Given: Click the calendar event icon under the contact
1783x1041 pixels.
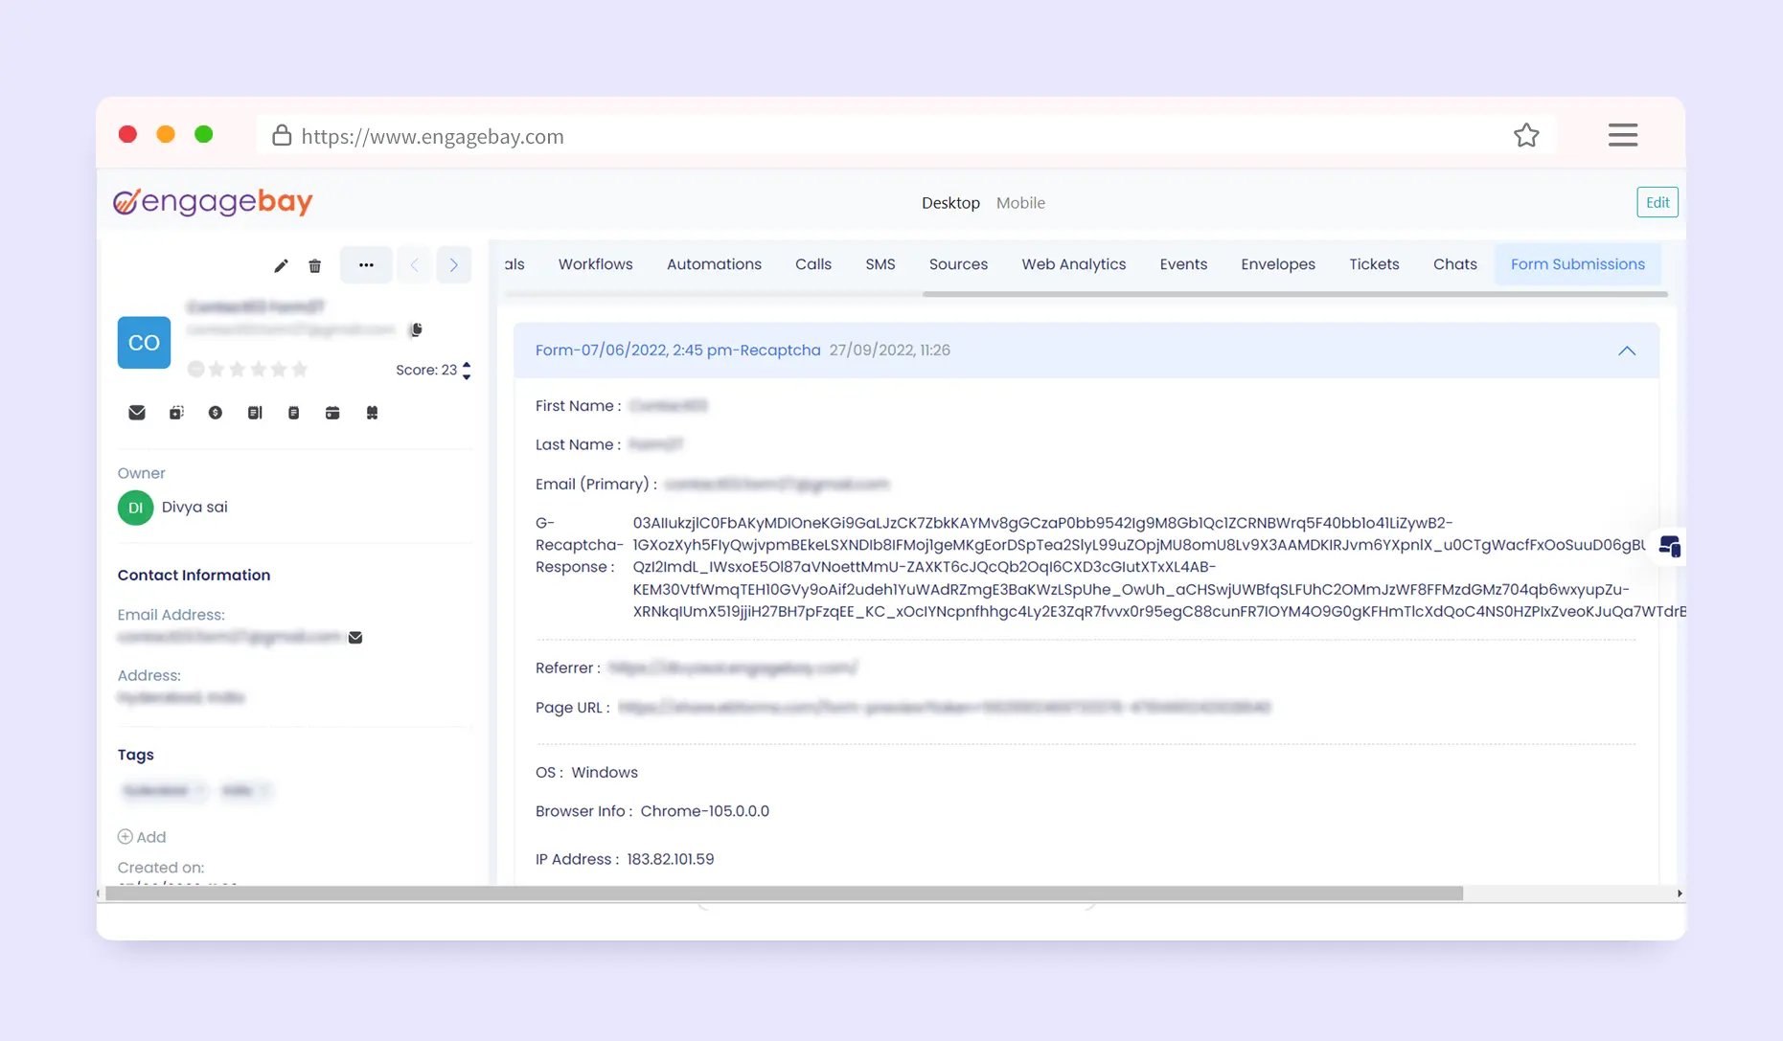Looking at the screenshot, I should pyautogui.click(x=332, y=413).
